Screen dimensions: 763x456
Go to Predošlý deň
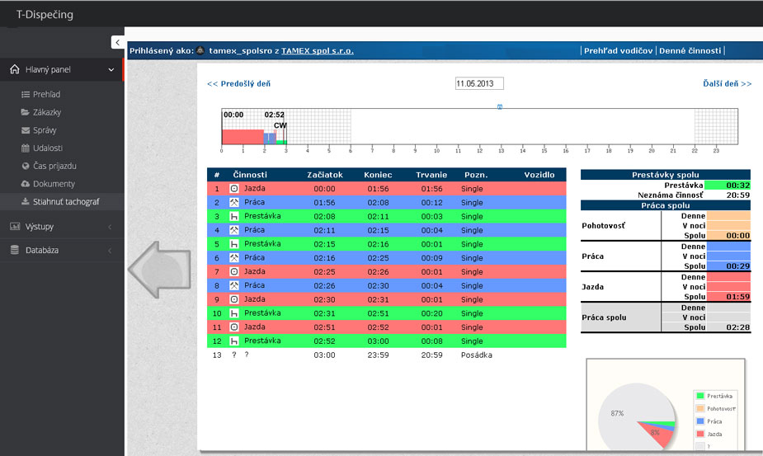pyautogui.click(x=239, y=84)
